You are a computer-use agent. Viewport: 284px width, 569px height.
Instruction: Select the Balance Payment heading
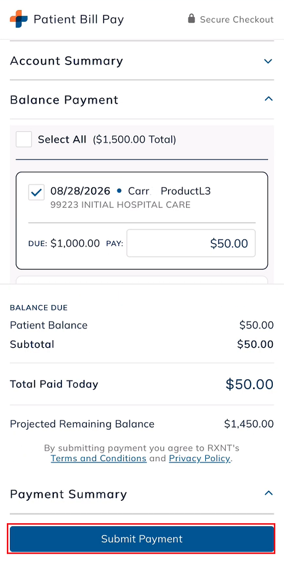pyautogui.click(x=64, y=99)
